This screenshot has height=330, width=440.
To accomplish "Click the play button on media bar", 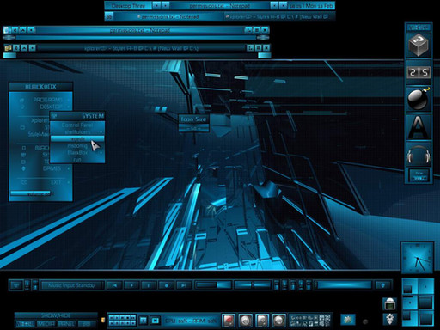I will click(131, 285).
